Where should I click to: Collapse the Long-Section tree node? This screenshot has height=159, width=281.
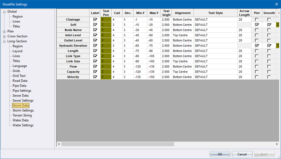[4, 41]
